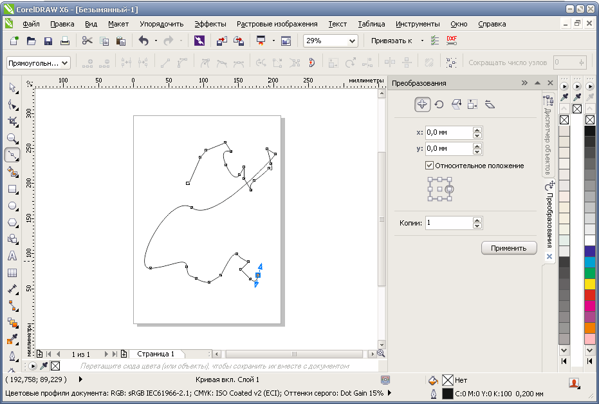Screen dimensions: 599x404
Task: Switch to Rotate transformation icon
Action: [439, 104]
